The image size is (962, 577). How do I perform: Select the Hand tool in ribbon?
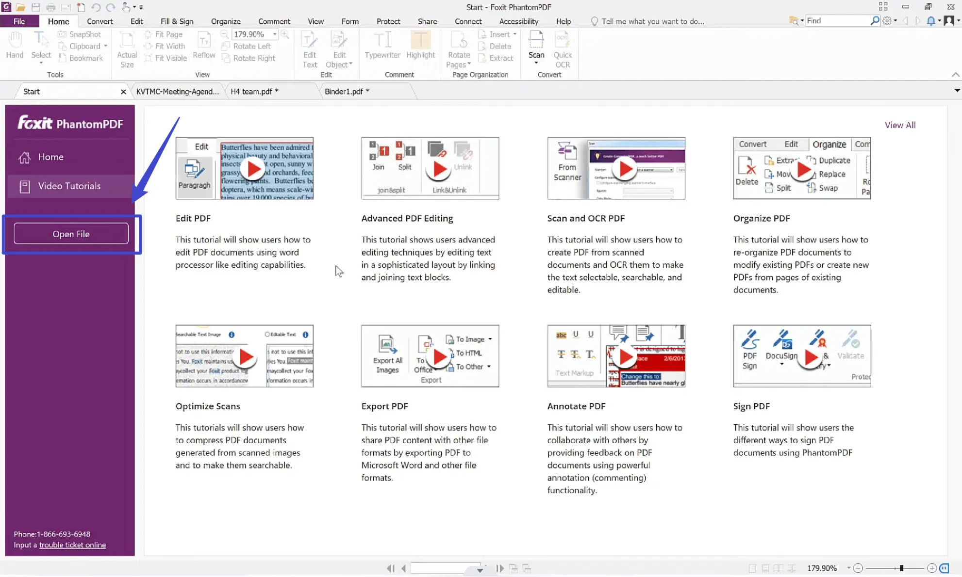click(15, 45)
